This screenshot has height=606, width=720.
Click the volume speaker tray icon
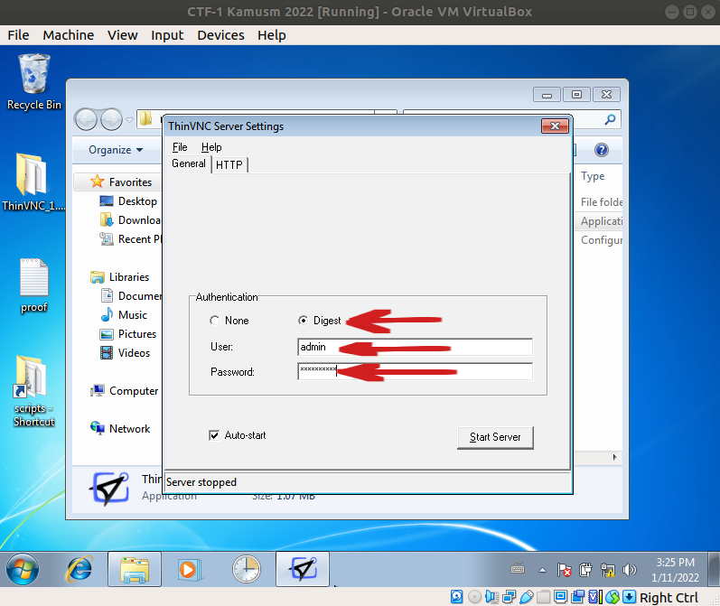click(x=629, y=570)
